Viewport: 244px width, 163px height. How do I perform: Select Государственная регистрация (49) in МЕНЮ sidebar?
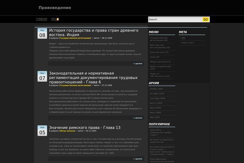[x=159, y=39]
